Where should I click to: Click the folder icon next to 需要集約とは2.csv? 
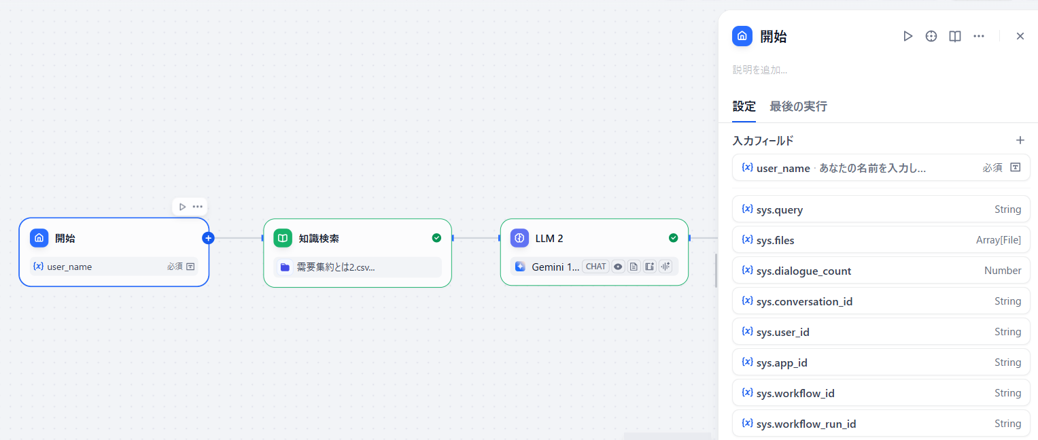[x=286, y=267]
